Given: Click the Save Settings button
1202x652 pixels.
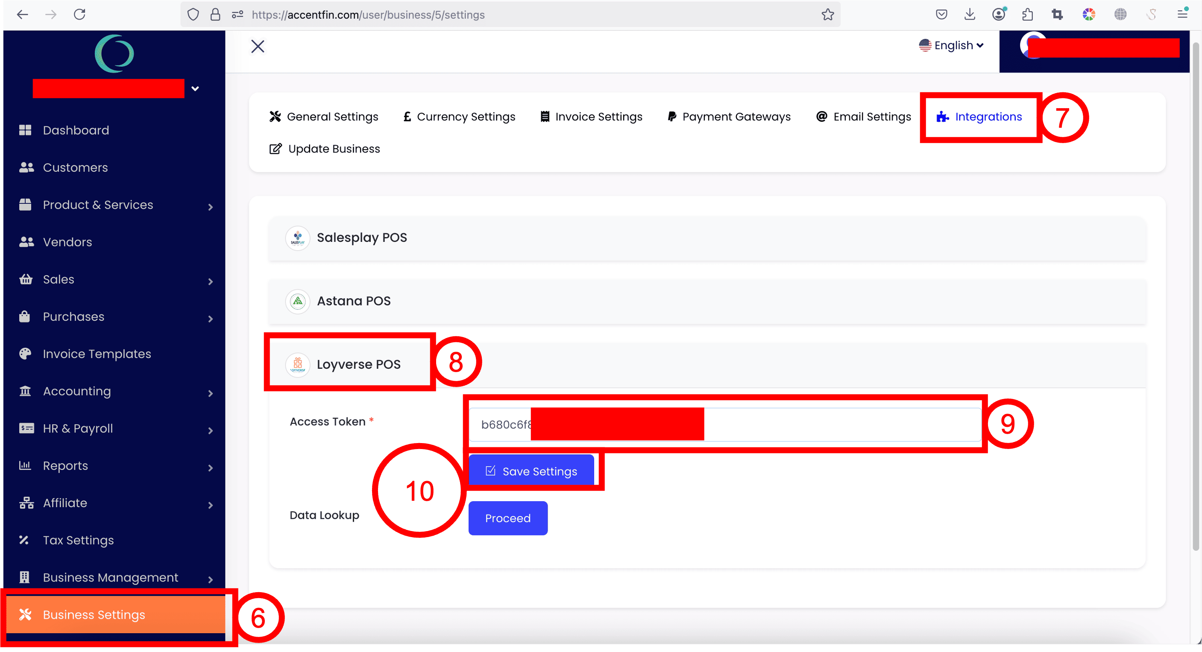Looking at the screenshot, I should tap(531, 471).
